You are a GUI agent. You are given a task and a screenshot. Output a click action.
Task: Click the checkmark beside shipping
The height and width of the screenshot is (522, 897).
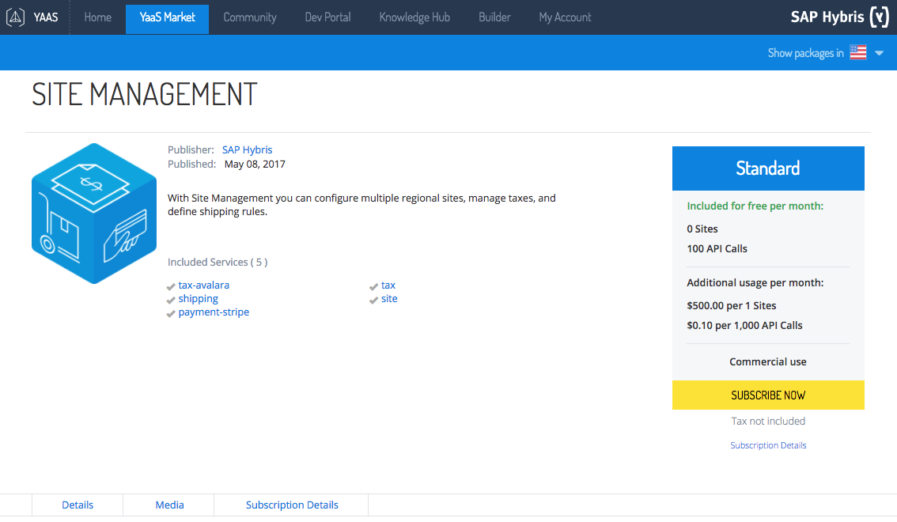coord(171,300)
